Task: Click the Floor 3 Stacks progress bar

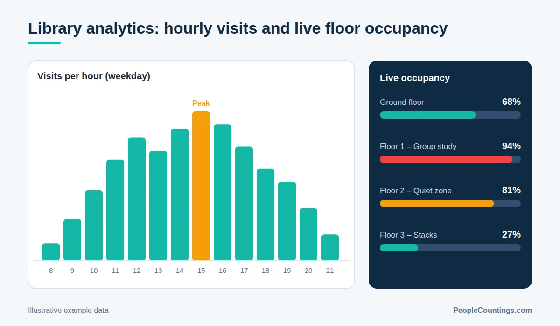Action: point(450,248)
